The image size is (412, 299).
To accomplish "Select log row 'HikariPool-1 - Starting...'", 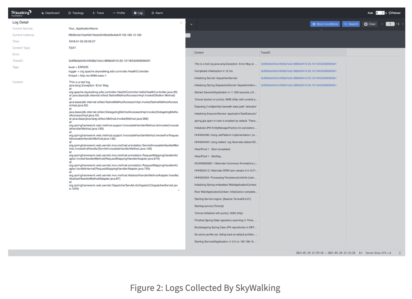I will click(x=208, y=156).
